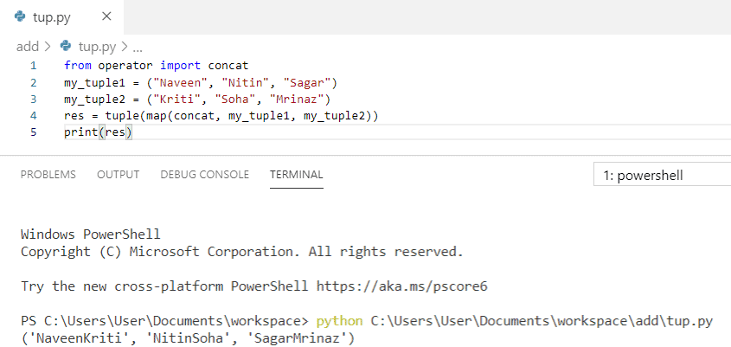Viewport: 731px width, 347px height.
Task: Click line number 3 in gutter
Action: point(33,100)
